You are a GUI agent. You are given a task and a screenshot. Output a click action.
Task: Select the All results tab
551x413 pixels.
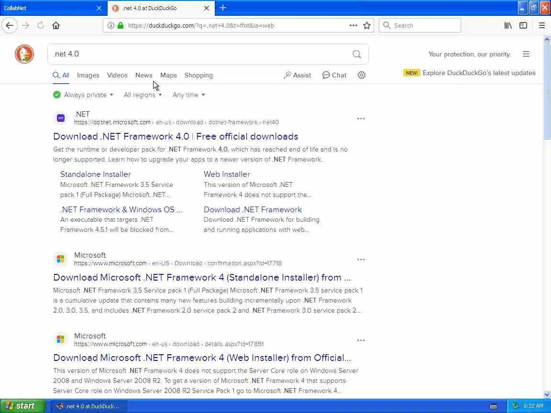click(61, 75)
